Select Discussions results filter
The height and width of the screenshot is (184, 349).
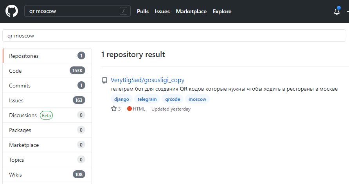[x=47, y=115]
